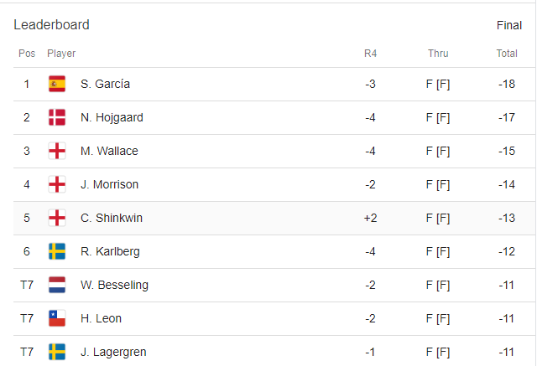Click the R4 column header
The width and height of the screenshot is (537, 366).
[x=370, y=54]
